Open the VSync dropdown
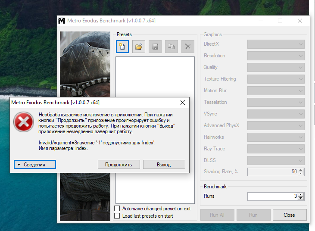The height and width of the screenshot is (231, 315). (x=276, y=114)
